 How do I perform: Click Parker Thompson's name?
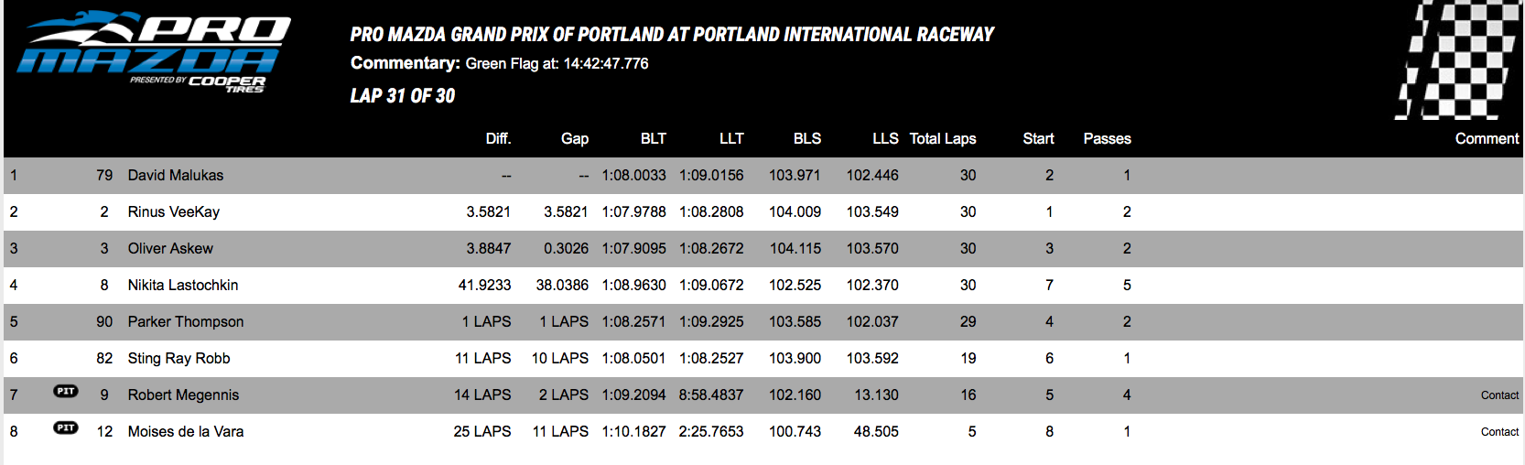pos(186,321)
